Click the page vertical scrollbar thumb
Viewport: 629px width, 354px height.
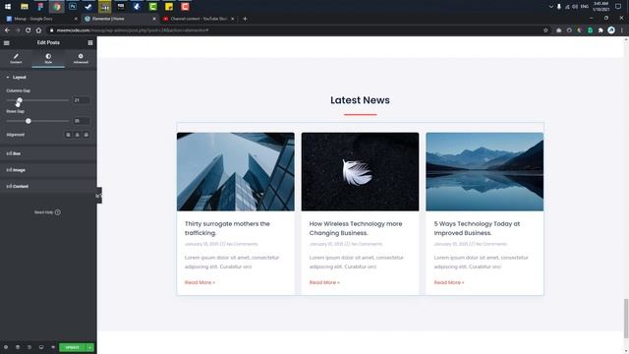[626, 319]
